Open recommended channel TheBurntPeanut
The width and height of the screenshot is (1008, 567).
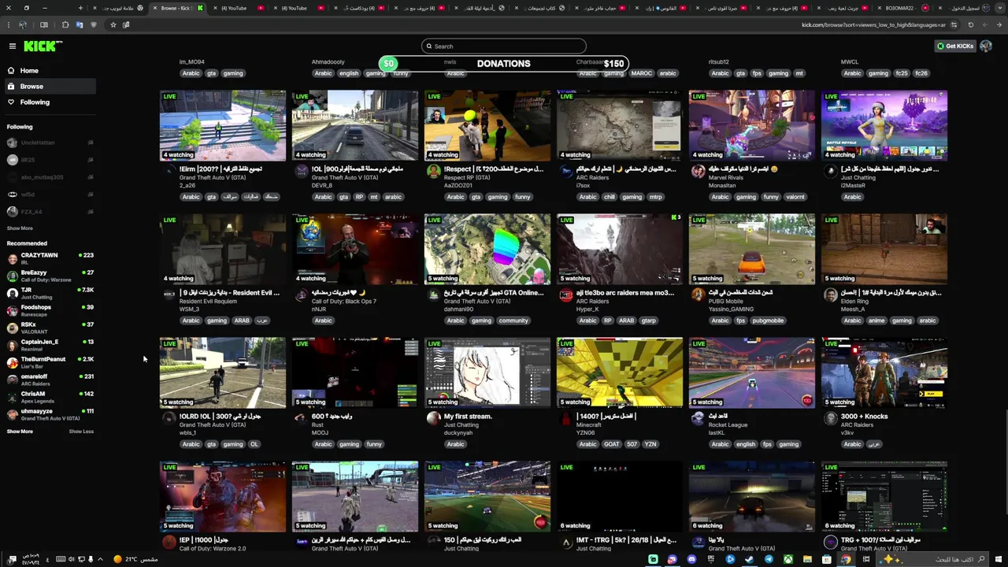(x=50, y=361)
